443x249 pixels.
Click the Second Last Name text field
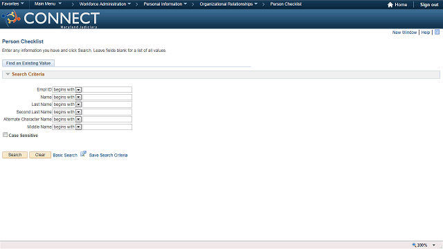point(107,112)
